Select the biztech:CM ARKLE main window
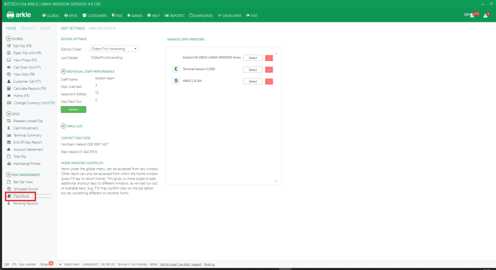Viewport: 496px width, 270px height. coord(252,58)
